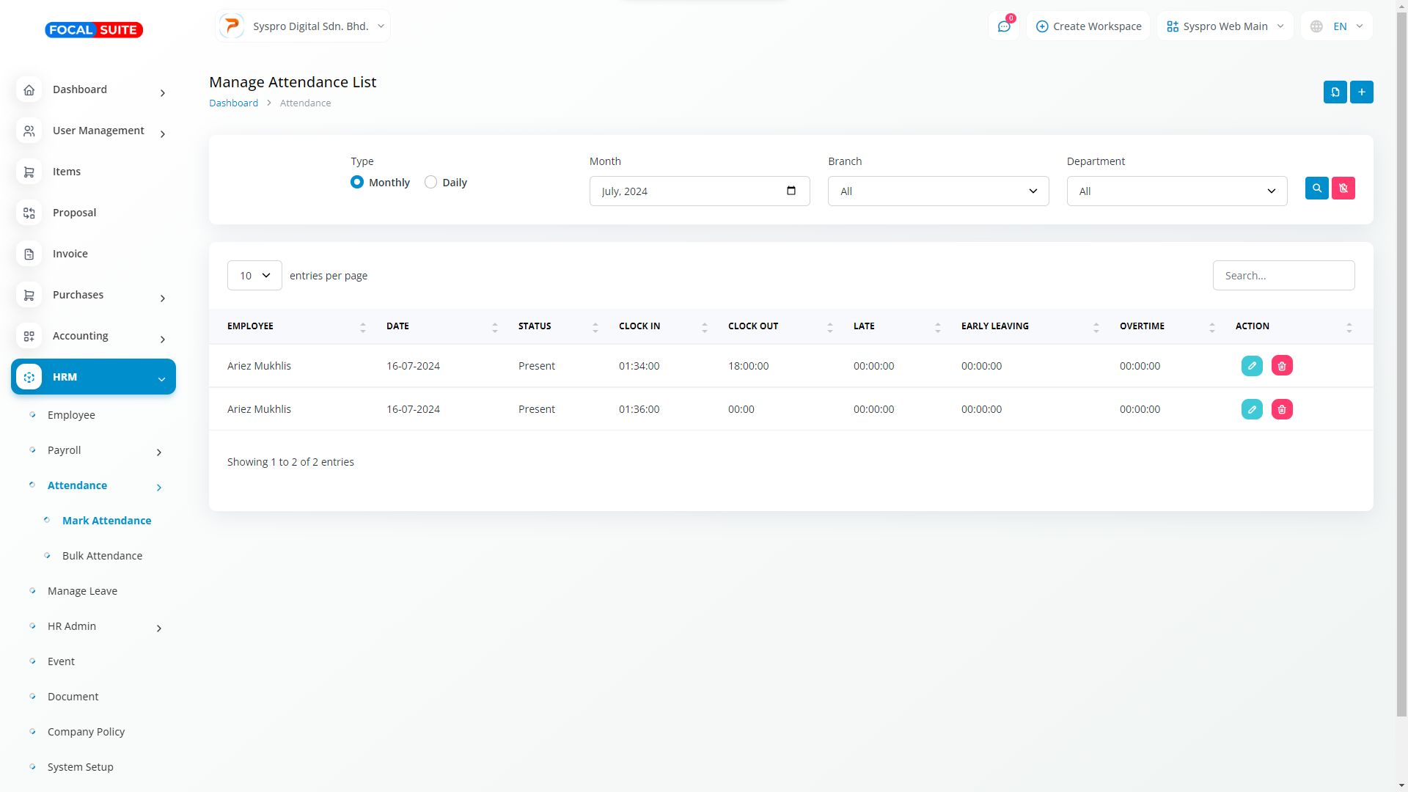Click the Dashboard home icon in the sidebar

tap(29, 89)
